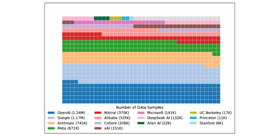The width and height of the screenshot is (278, 136).
Task: Select the 'Mistral (370K)' legend label
Action: [117, 113]
